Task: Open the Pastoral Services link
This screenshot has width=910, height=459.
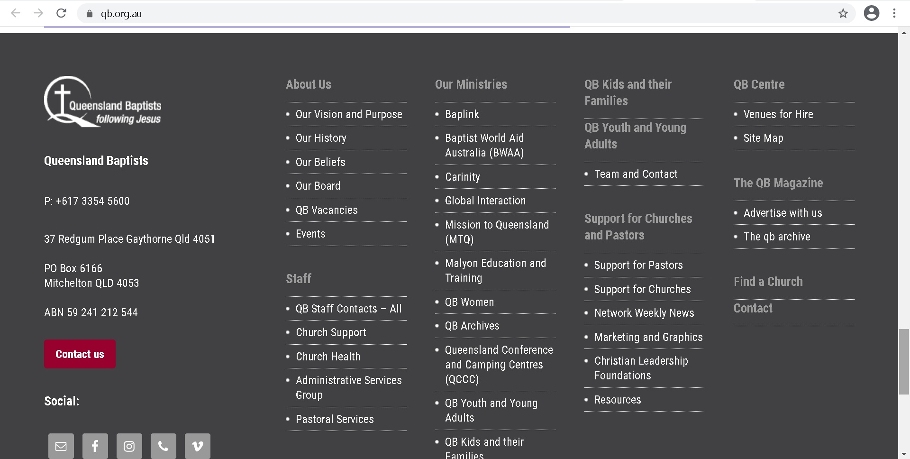Action: [x=335, y=419]
